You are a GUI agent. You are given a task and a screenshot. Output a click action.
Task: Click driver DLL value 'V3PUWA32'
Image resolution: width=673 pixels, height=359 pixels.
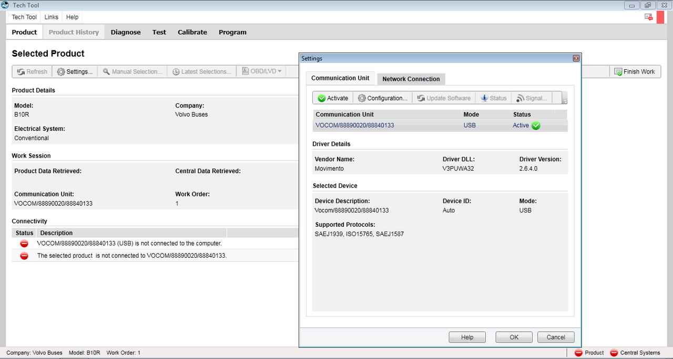(x=458, y=168)
